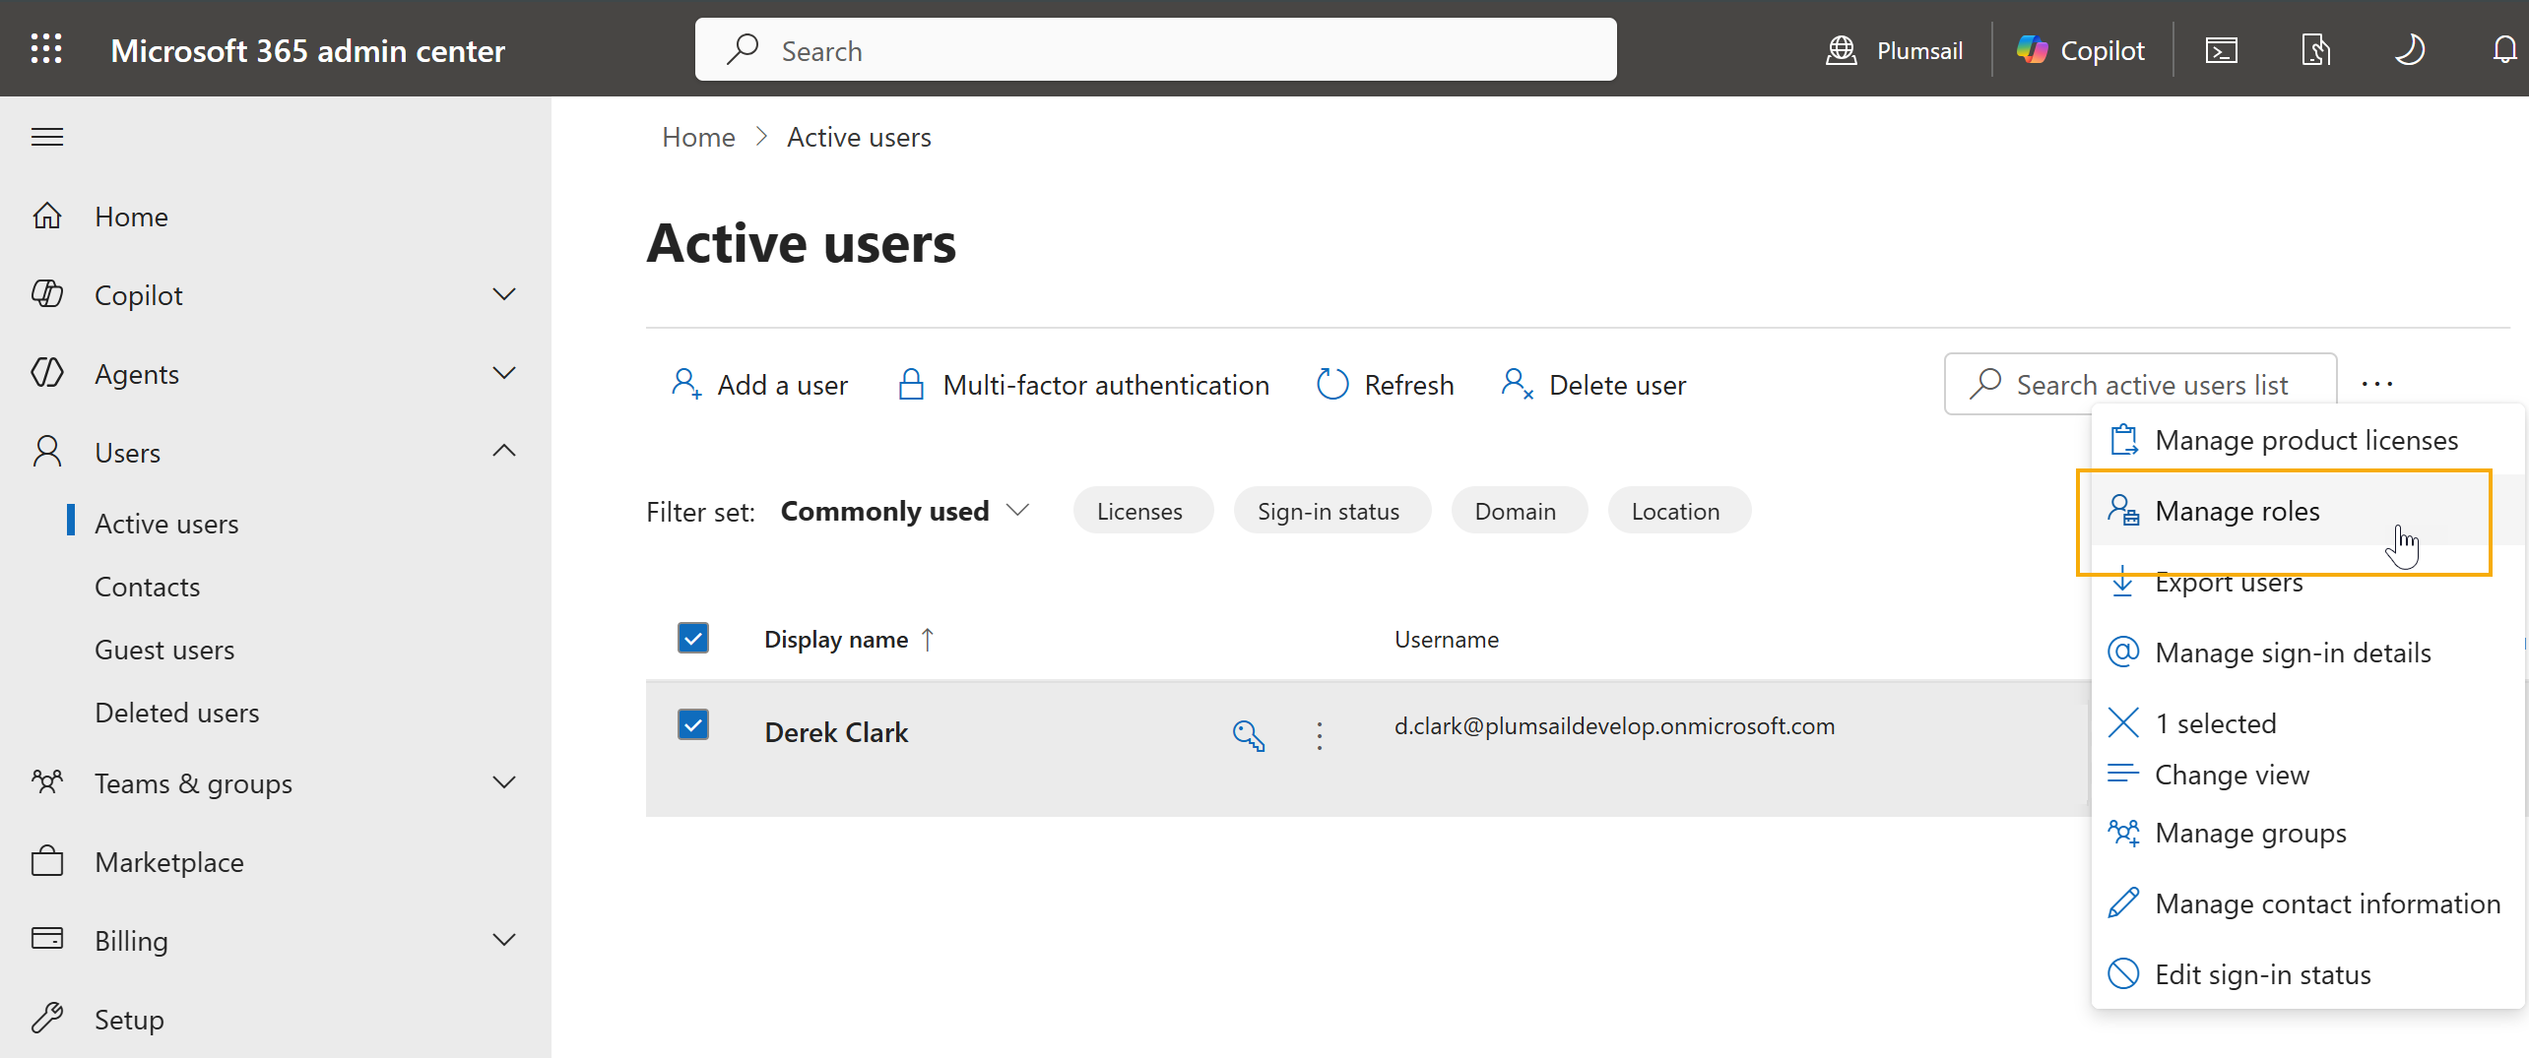This screenshot has height=1058, width=2529.
Task: Open Contacts in the sidebar
Action: (x=148, y=586)
